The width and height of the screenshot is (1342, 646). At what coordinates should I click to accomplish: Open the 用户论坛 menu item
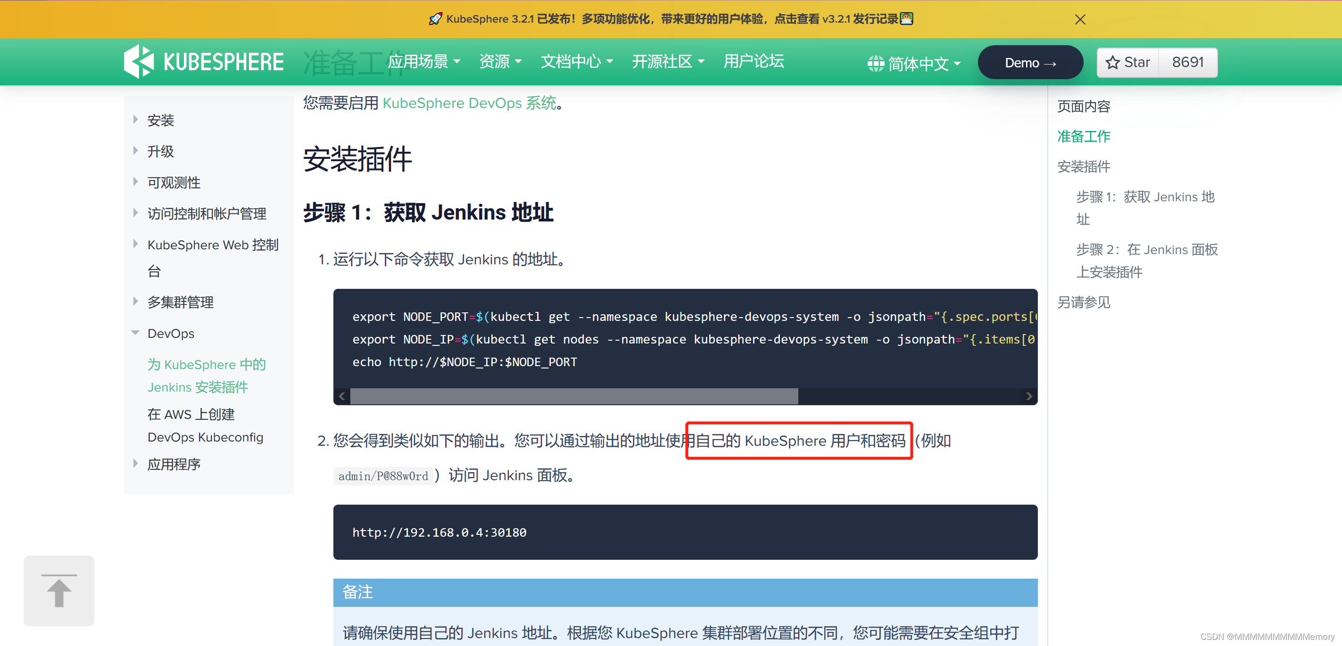(x=754, y=61)
